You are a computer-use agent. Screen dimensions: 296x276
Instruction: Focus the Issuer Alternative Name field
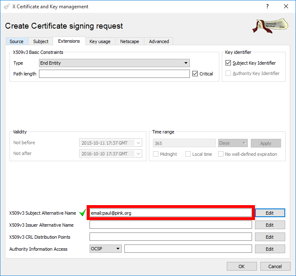pos(170,225)
